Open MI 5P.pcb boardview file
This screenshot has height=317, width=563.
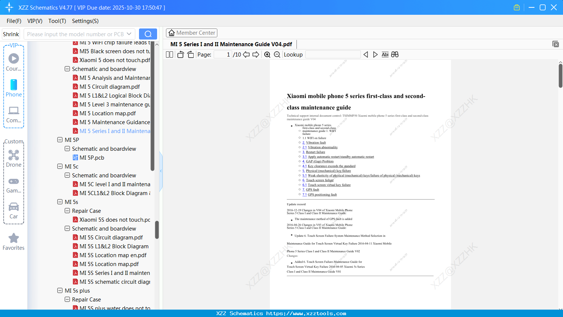(88, 158)
